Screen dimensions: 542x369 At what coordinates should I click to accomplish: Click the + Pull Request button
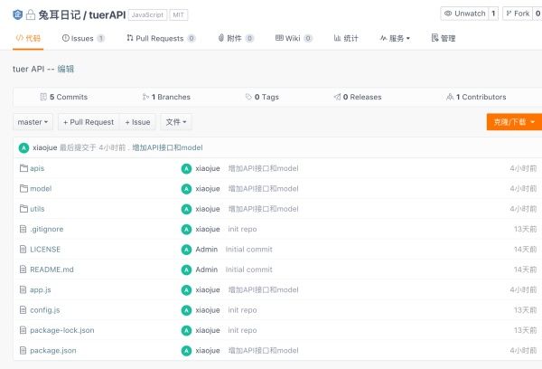[x=89, y=122]
